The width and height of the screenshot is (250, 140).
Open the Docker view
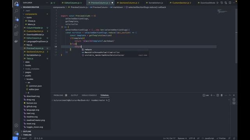click(x=16, y=41)
